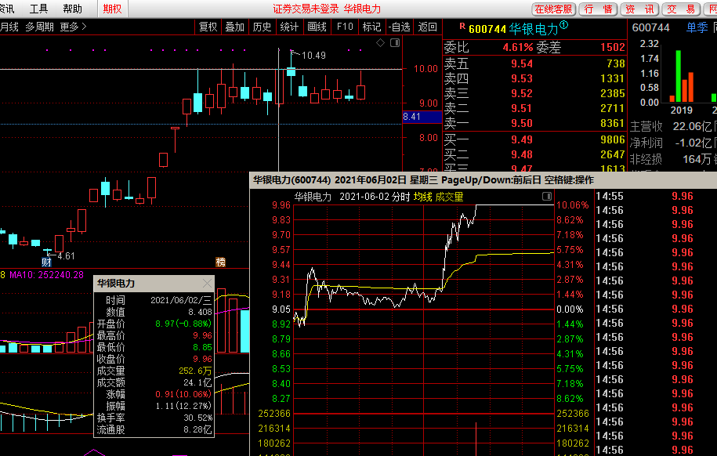Image resolution: width=717 pixels, height=456 pixels.
Task: Click the 委比 value 4.61%
Action: point(518,47)
